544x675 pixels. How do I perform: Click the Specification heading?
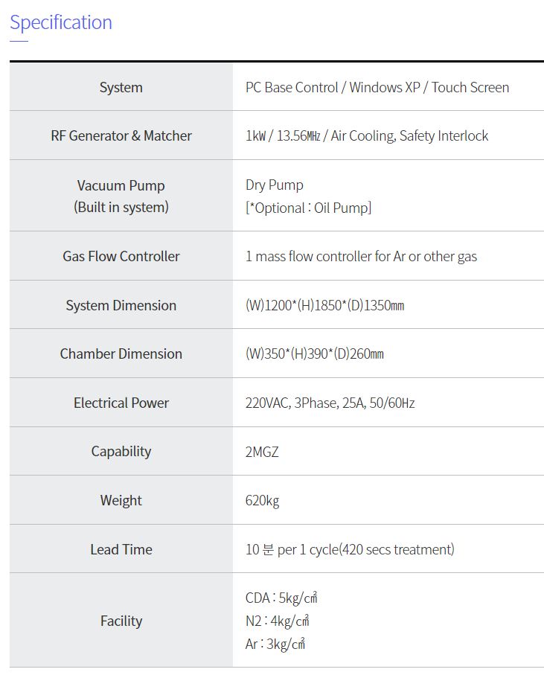(x=61, y=22)
